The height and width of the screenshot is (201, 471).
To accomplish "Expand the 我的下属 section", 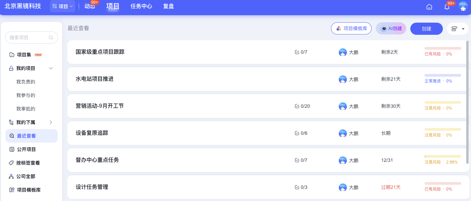I will pyautogui.click(x=51, y=122).
